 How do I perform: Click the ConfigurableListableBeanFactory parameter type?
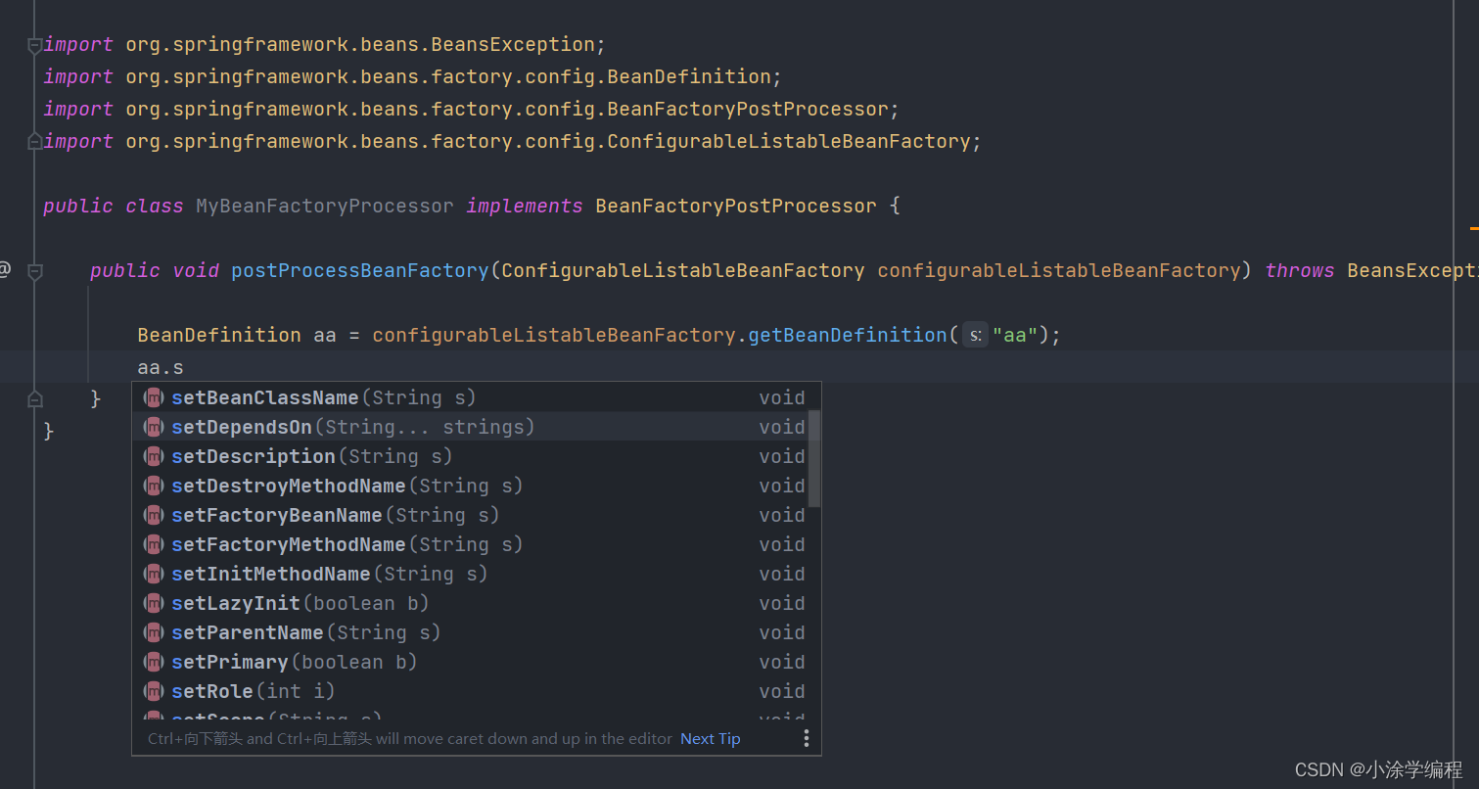tap(683, 270)
